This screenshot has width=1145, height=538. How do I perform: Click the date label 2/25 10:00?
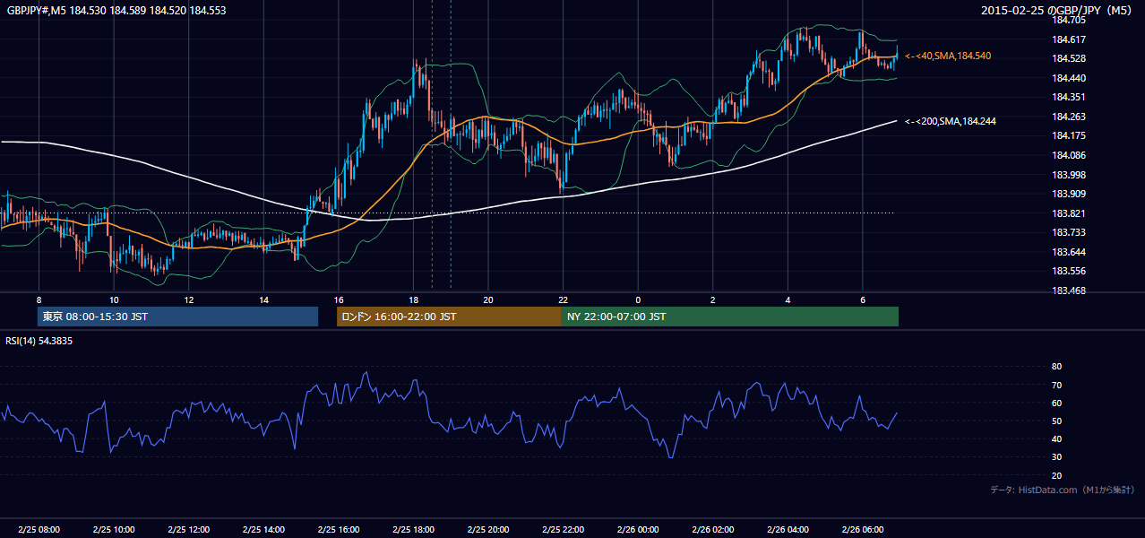(114, 530)
